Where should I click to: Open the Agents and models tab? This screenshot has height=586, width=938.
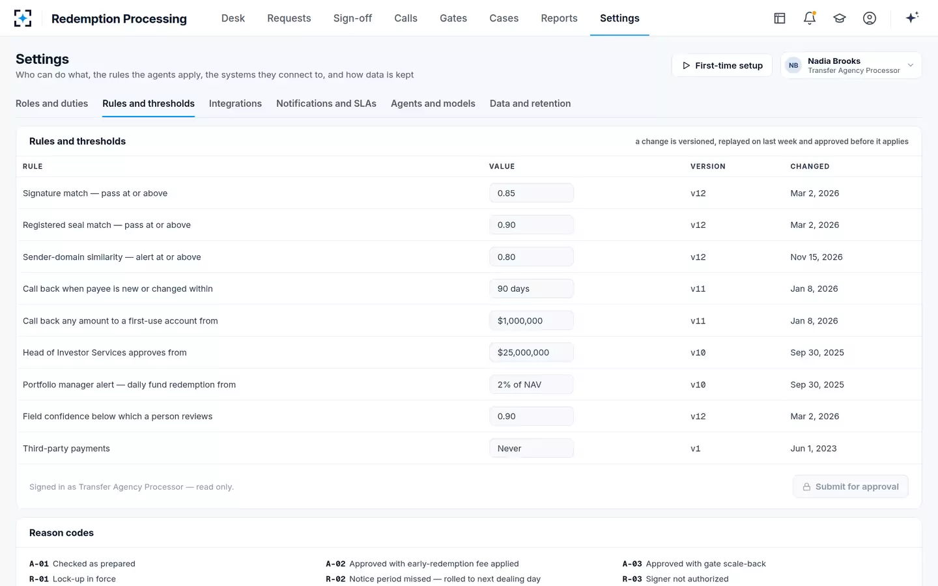coord(433,104)
